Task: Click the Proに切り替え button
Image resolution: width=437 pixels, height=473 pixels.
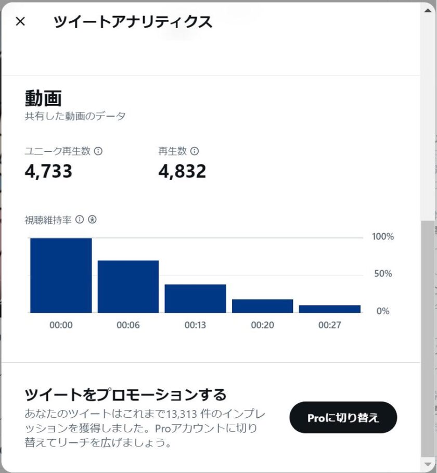Action: pos(343,417)
